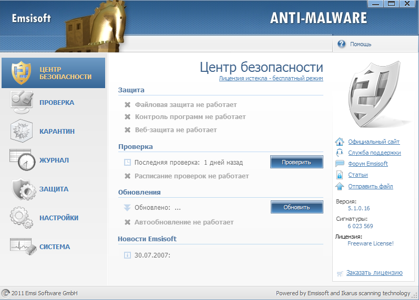Go to the ЖУРНАЛ section
This screenshot has height=300, width=419.
point(54,160)
